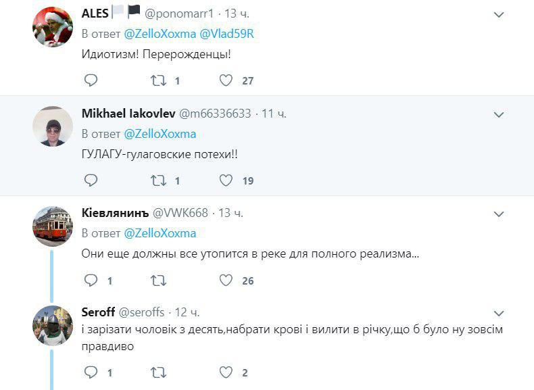Retweet the Кіевлянинъ tweet

point(157,280)
